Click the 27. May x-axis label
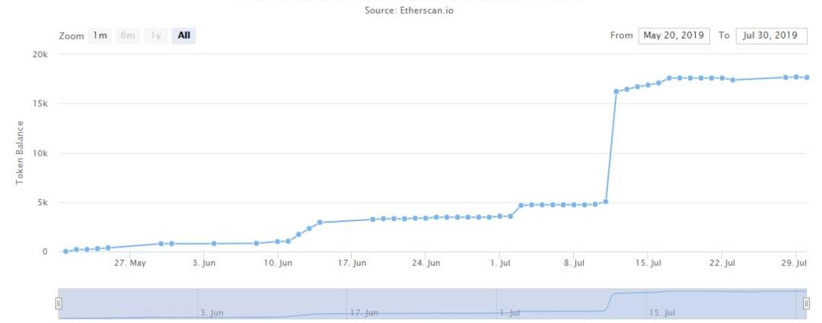This screenshot has width=822, height=323. 129,263
